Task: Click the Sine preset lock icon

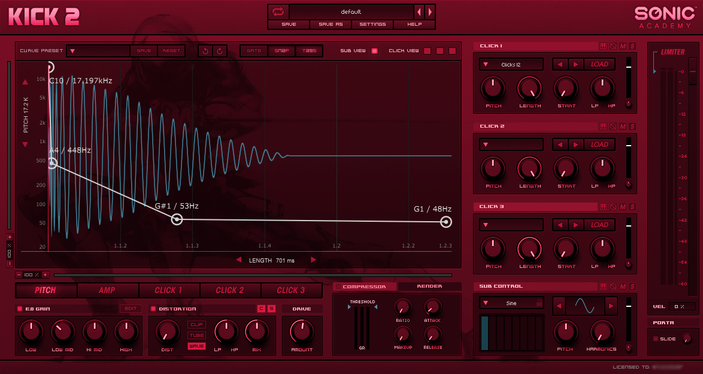Action: click(539, 303)
